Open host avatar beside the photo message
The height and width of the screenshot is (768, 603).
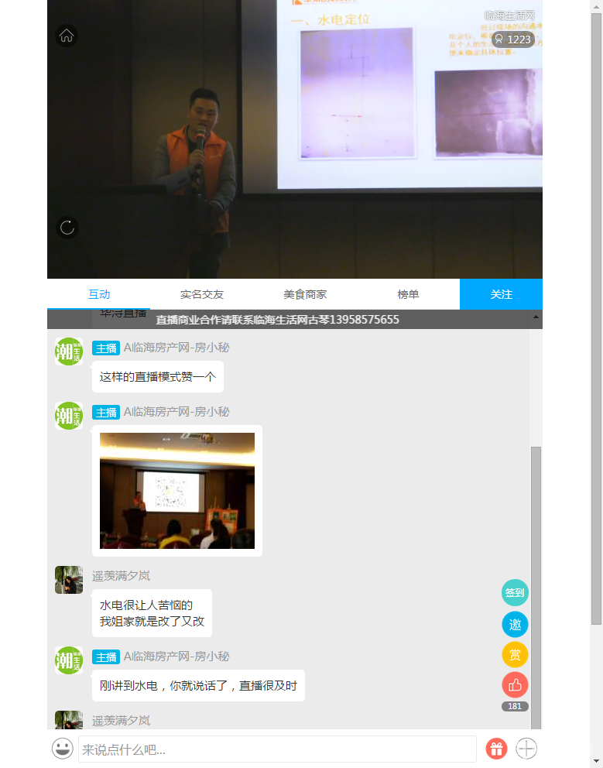click(69, 416)
